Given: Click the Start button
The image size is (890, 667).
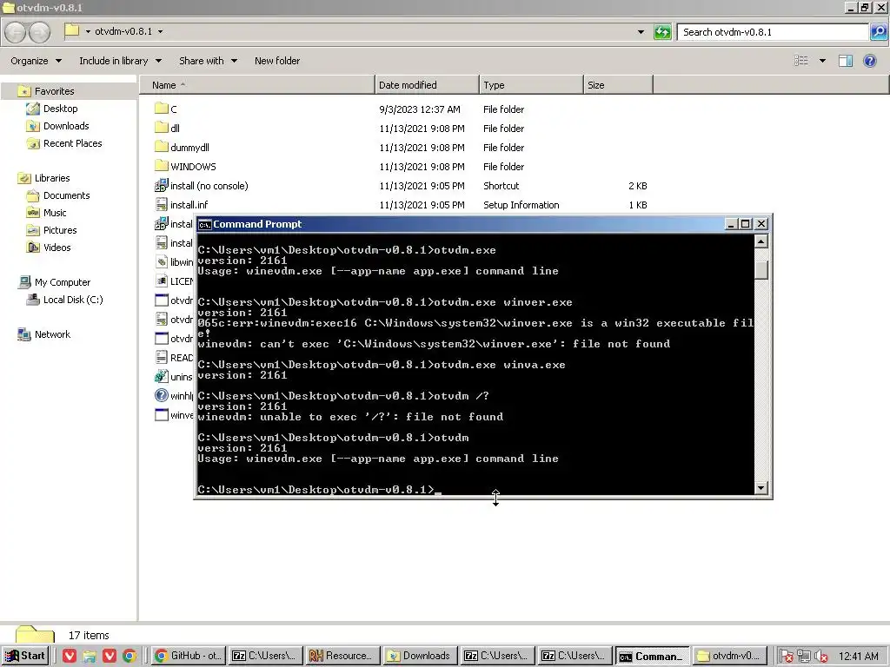Looking at the screenshot, I should click(x=25, y=656).
